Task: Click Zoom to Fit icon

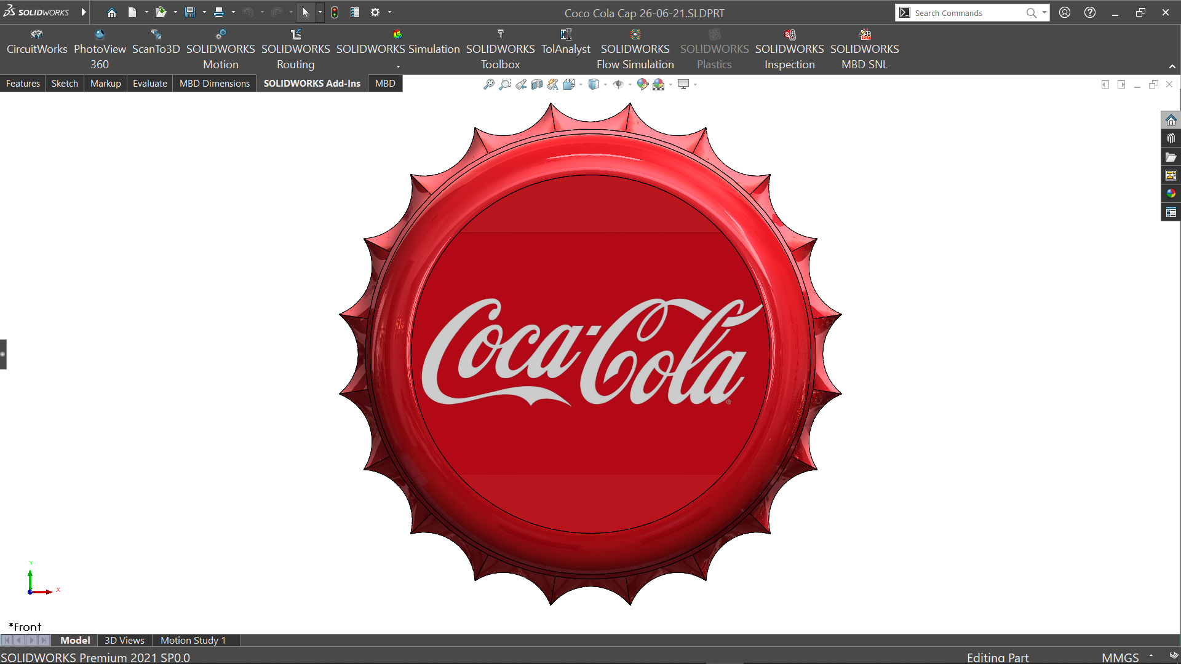Action: [x=489, y=84]
